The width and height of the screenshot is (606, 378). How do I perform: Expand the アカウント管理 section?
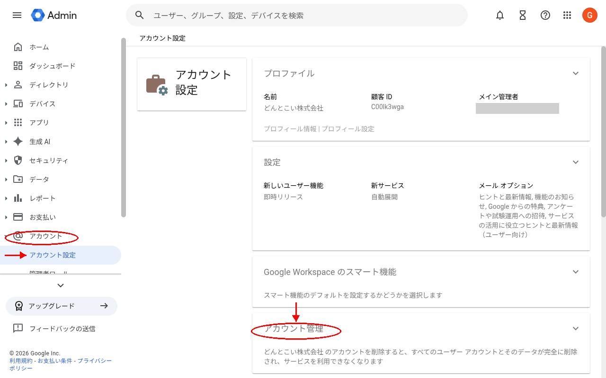click(576, 328)
